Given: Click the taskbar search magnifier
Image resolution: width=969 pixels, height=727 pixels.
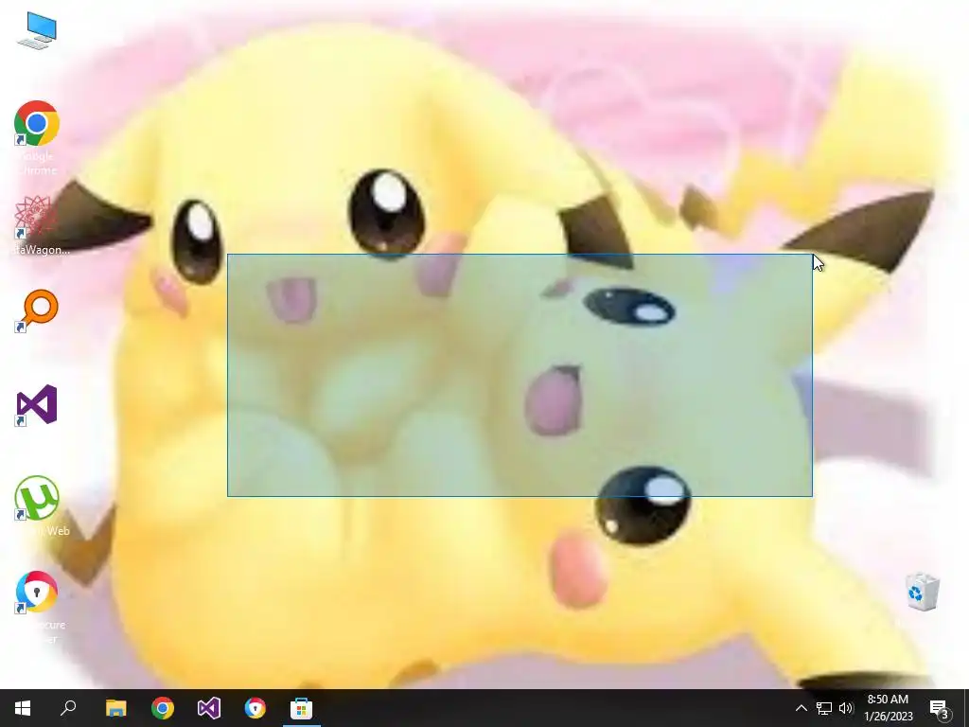Looking at the screenshot, I should [68, 708].
